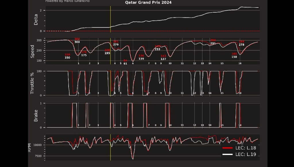The height and width of the screenshot is (167, 294).
Task: Click the white '139' speed annotation
Action: tap(141, 59)
